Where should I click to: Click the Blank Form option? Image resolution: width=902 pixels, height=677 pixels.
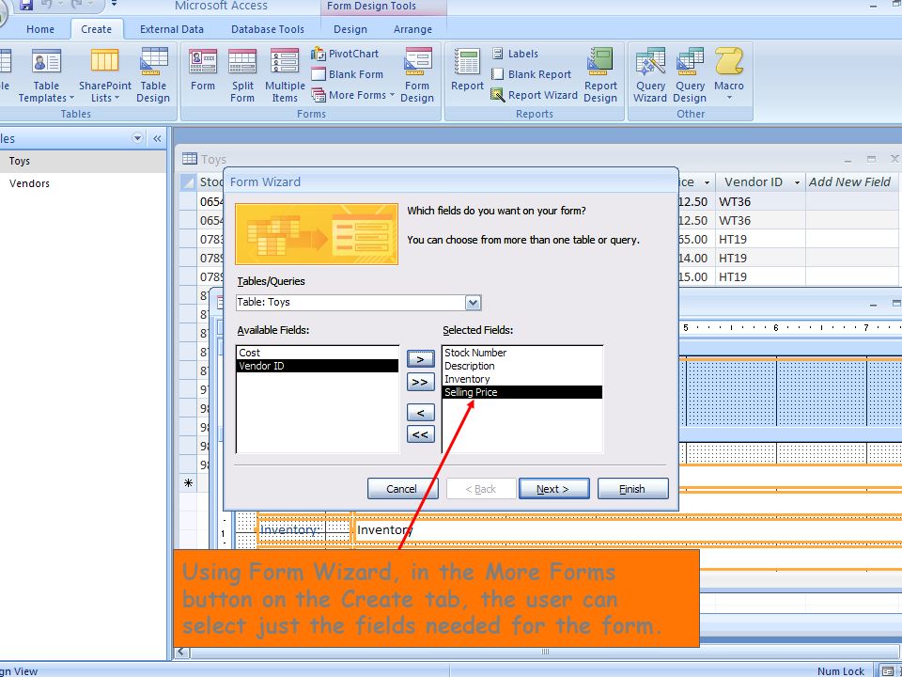(348, 74)
